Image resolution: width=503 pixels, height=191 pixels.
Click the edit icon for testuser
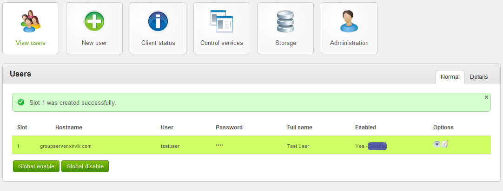tap(445, 144)
